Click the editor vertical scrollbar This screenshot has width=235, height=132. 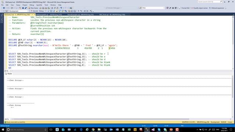coord(233,43)
